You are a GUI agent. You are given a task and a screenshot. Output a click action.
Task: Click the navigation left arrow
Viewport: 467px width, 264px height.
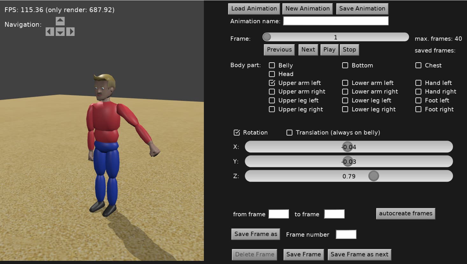click(x=50, y=31)
